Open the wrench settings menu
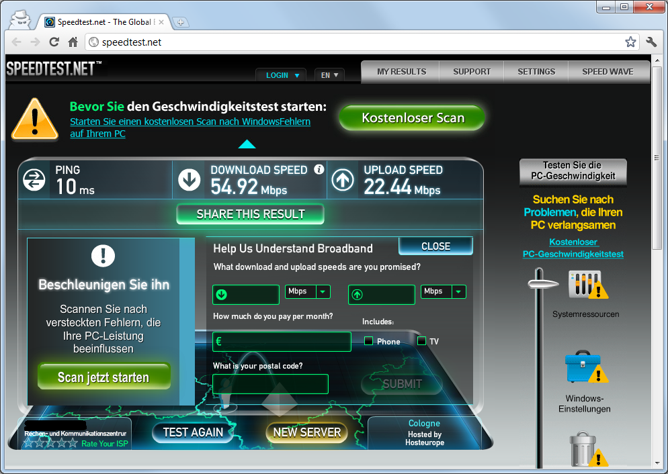 click(651, 42)
